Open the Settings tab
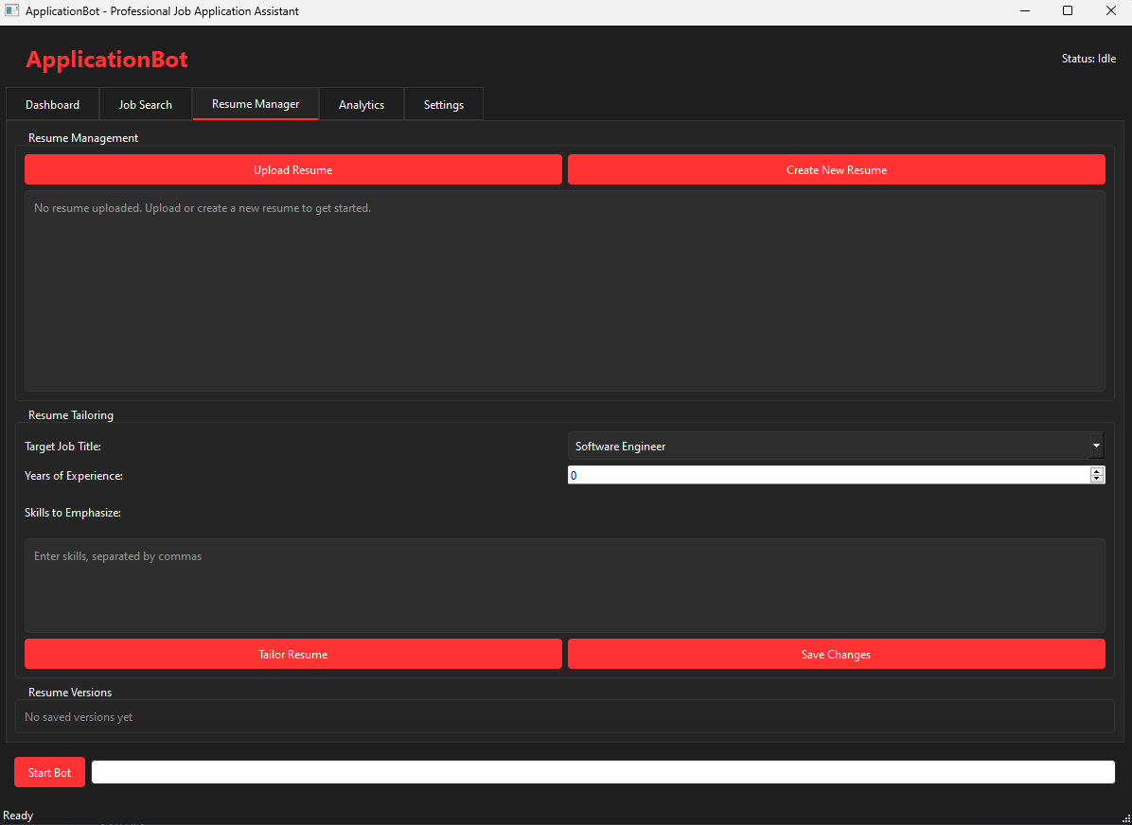The image size is (1132, 825). pos(444,105)
